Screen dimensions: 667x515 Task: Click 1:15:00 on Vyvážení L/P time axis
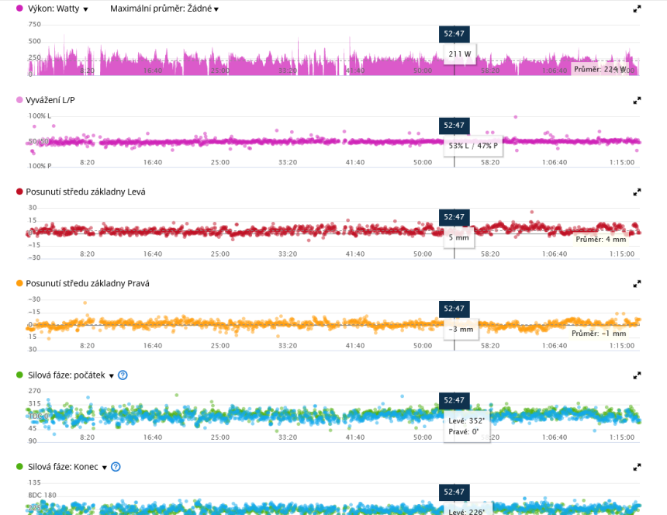pos(622,162)
